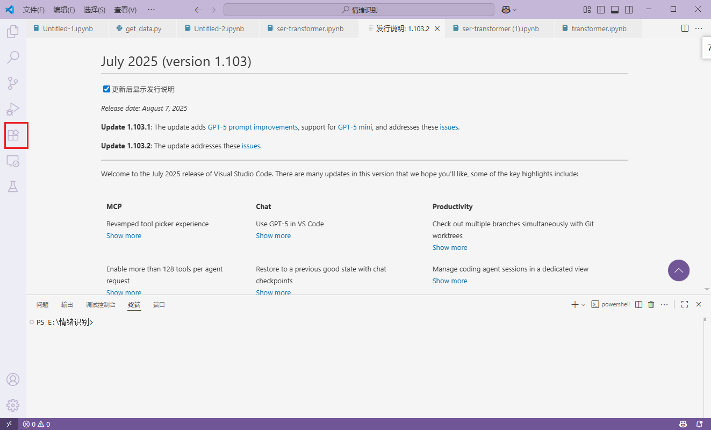The image size is (711, 430).
Task: Split the terminal
Action: (x=638, y=304)
